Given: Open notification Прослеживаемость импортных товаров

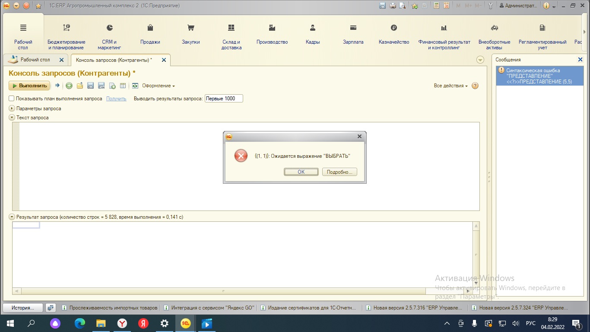Looking at the screenshot, I should tap(110, 308).
